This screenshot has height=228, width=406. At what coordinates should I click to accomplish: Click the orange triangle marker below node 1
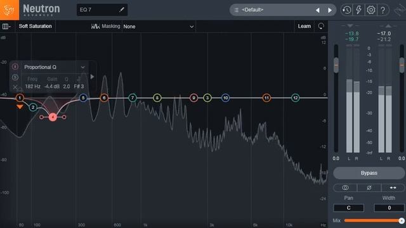20,106
